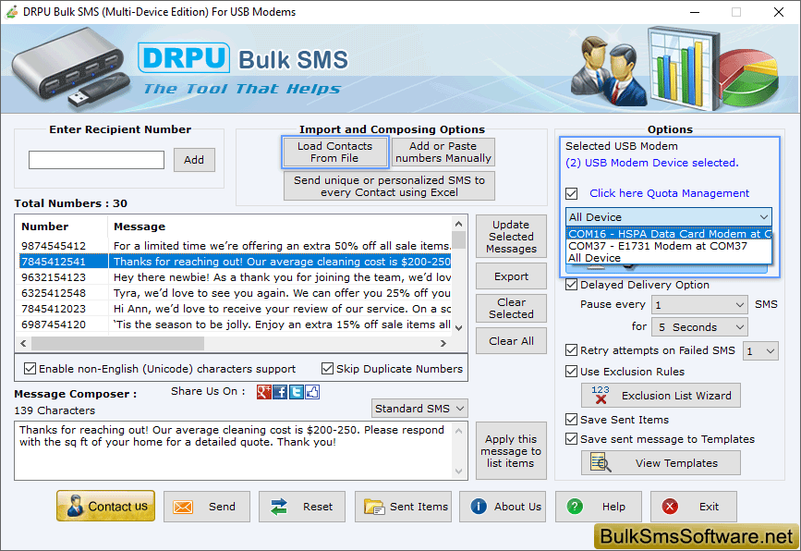801x551 pixels.
Task: Select All Device option in list
Action: click(669, 258)
